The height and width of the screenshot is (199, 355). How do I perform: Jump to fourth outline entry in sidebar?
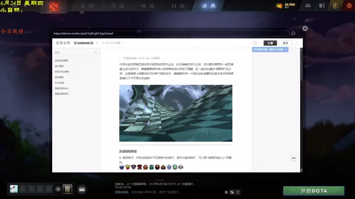coord(59,77)
